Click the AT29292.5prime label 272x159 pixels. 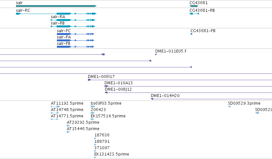pyautogui.click(x=83, y=122)
